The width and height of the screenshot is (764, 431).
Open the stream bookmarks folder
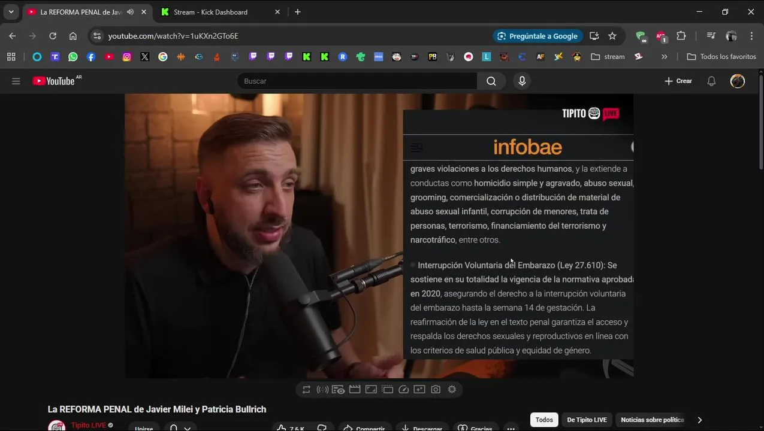click(x=608, y=57)
